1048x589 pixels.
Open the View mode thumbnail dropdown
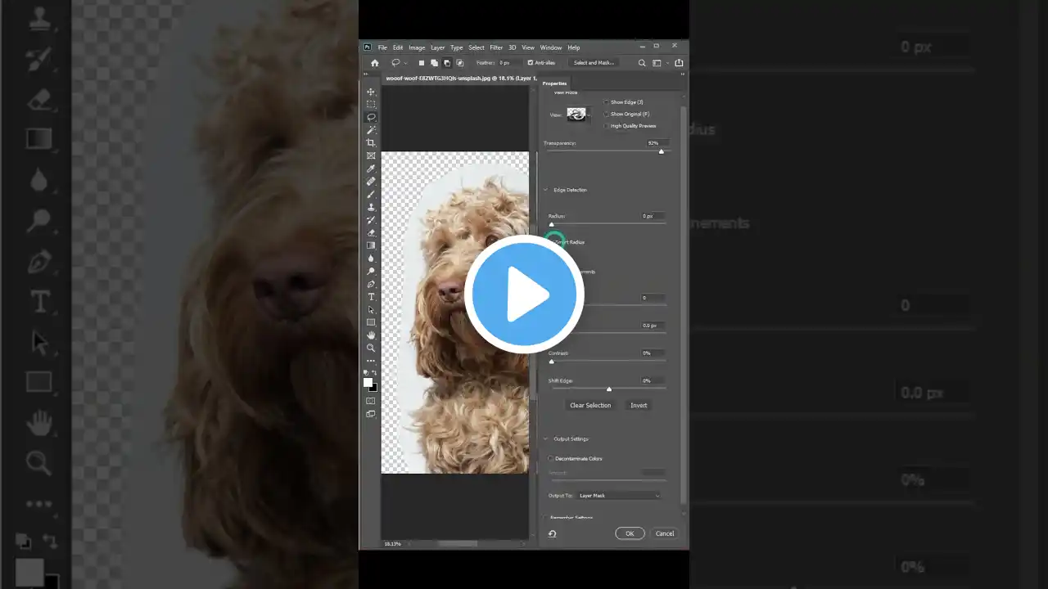579,115
